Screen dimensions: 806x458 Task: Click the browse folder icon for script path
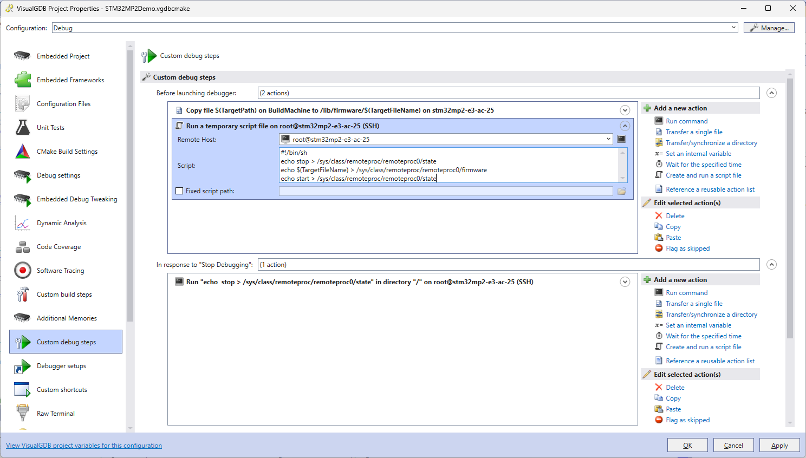point(622,191)
